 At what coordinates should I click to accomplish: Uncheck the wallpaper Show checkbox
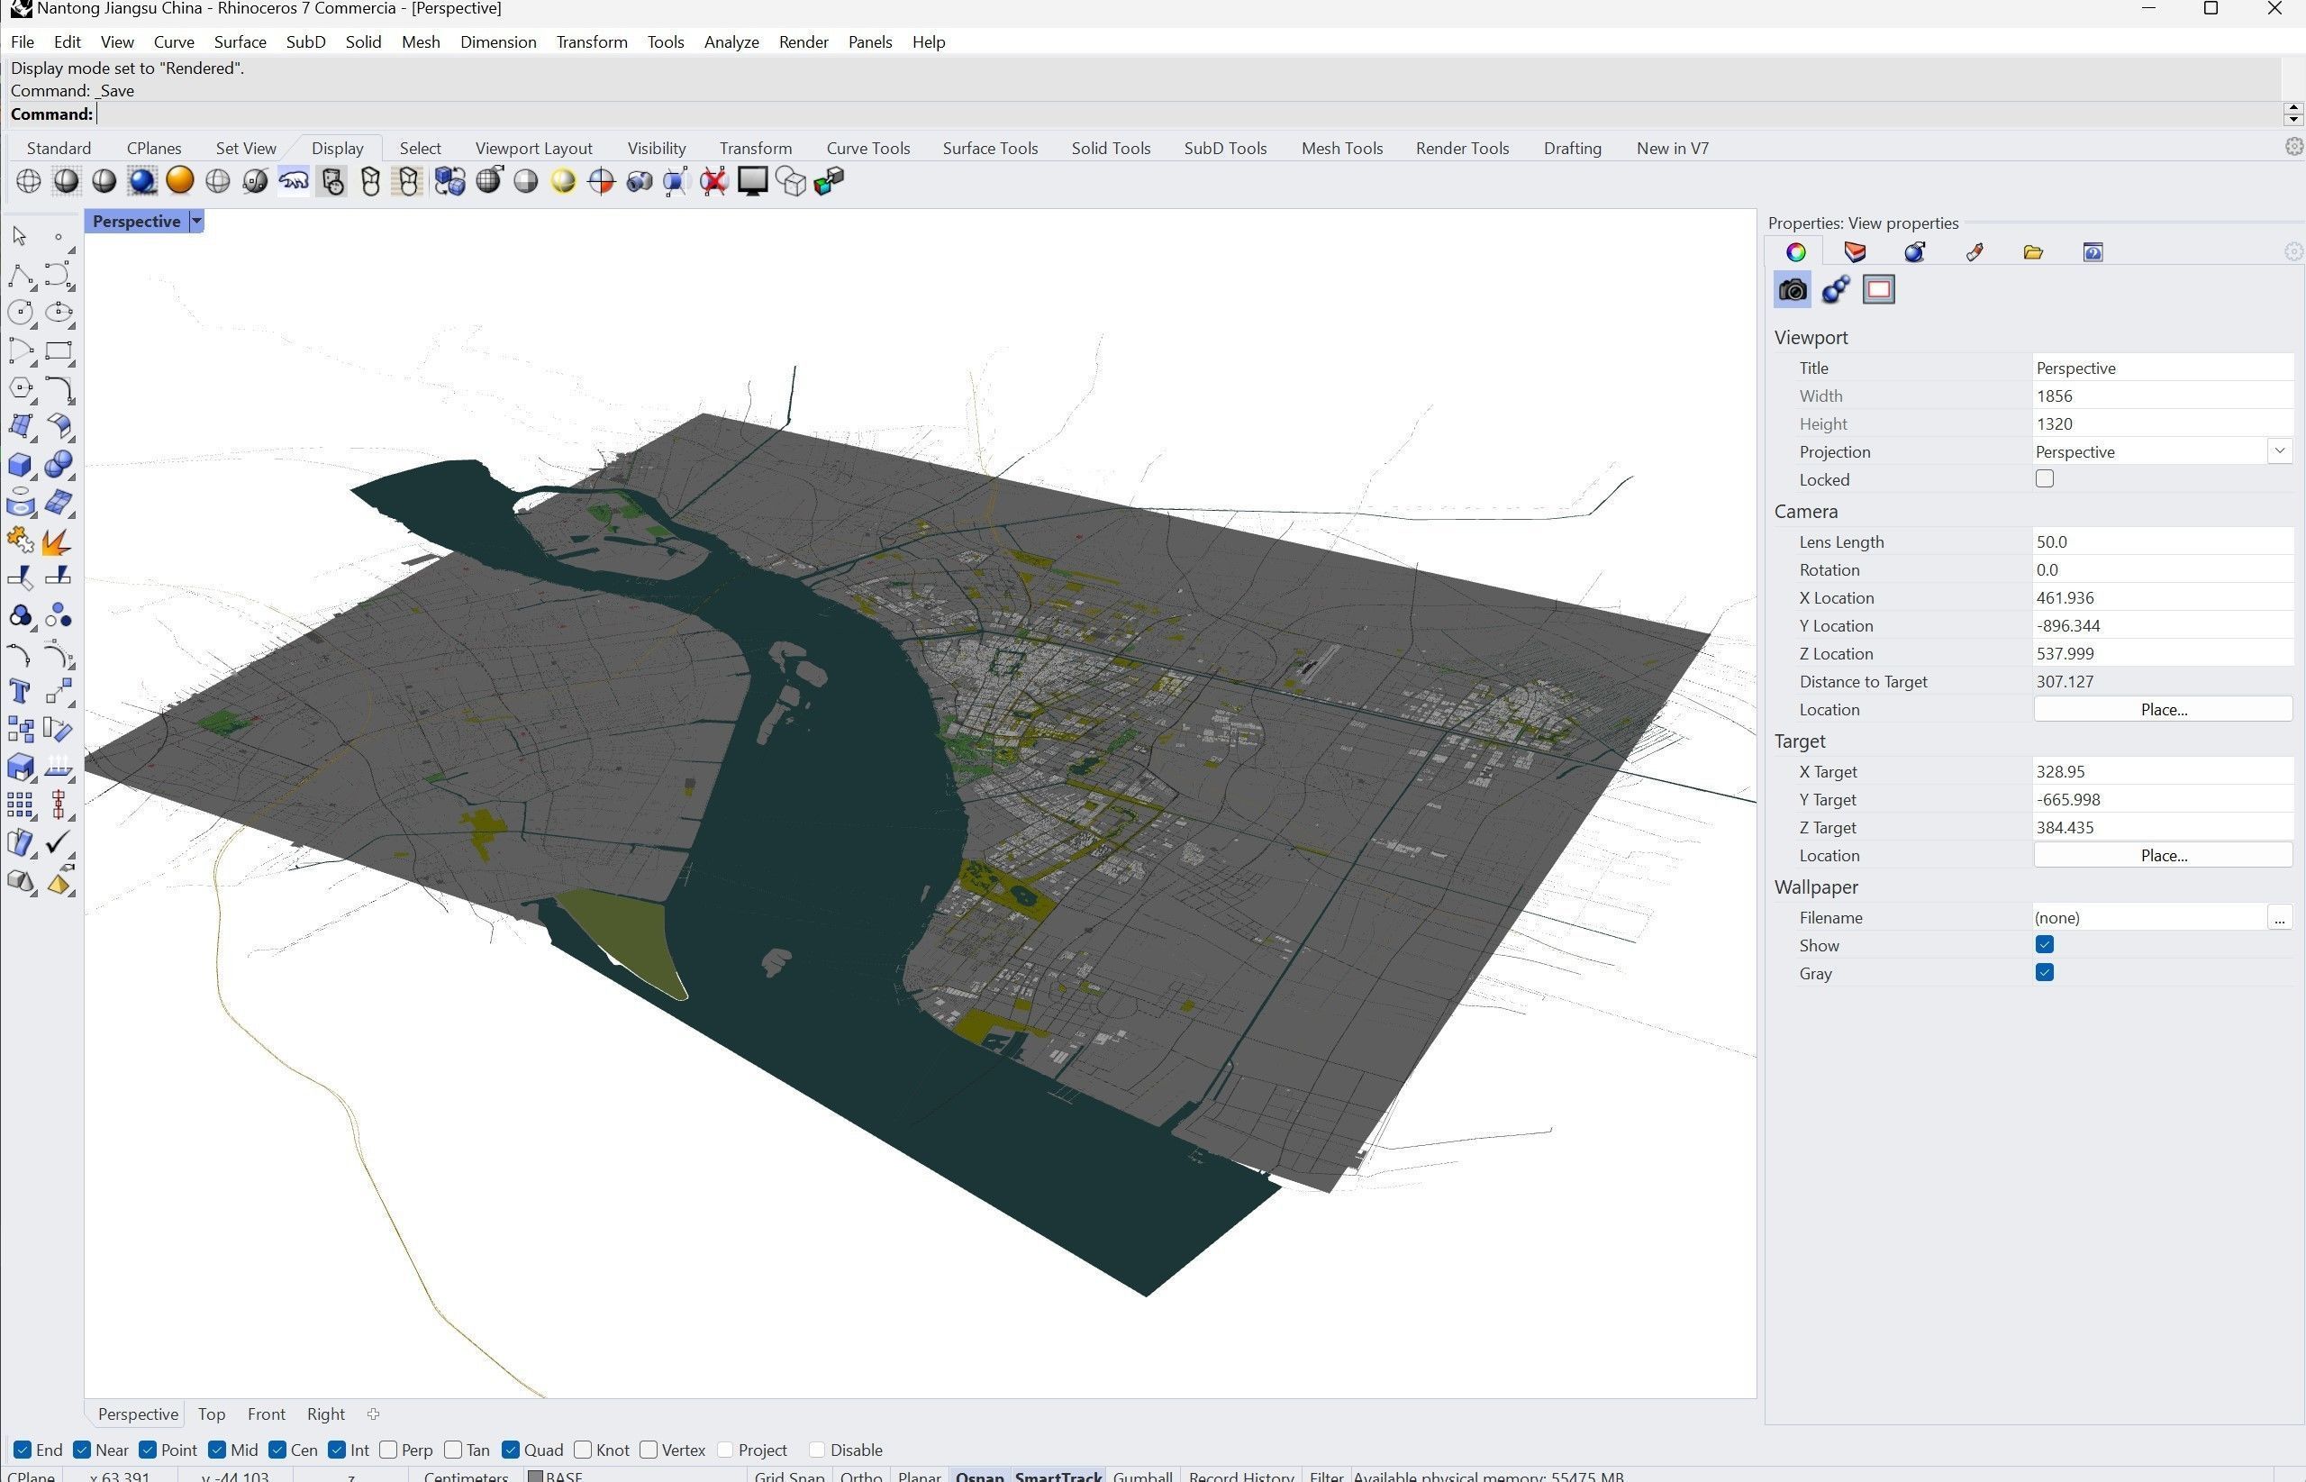pos(2045,944)
